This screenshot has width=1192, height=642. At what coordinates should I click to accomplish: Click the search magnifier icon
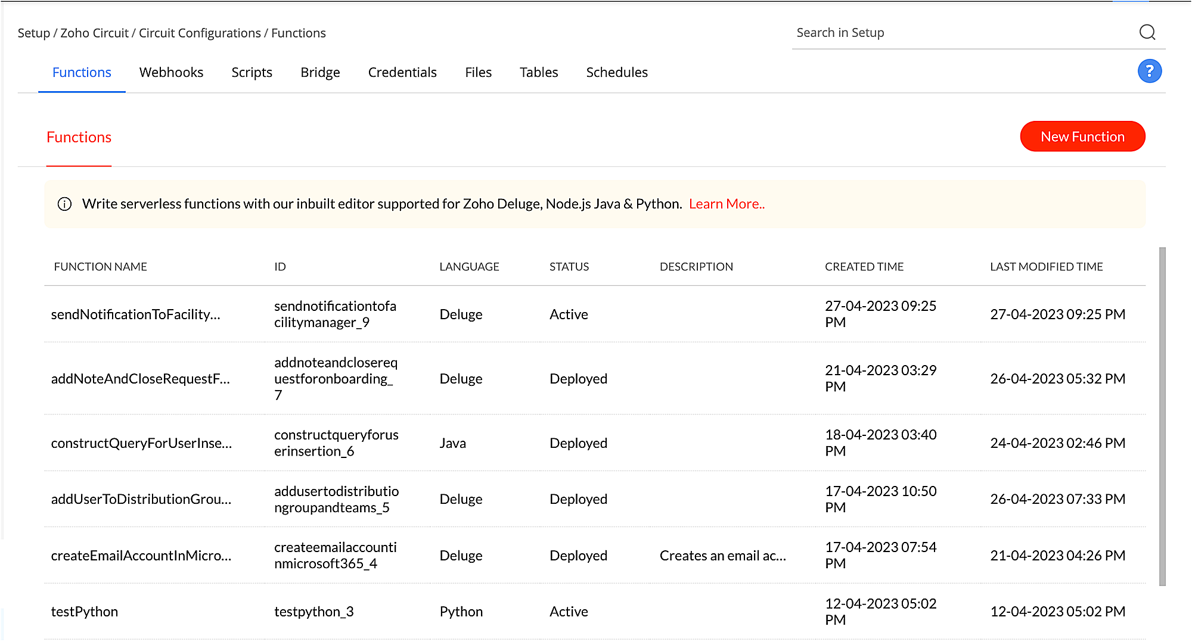(1147, 32)
